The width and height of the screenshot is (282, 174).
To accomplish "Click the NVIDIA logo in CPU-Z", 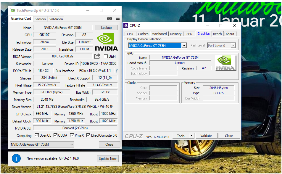I will (x=225, y=63).
